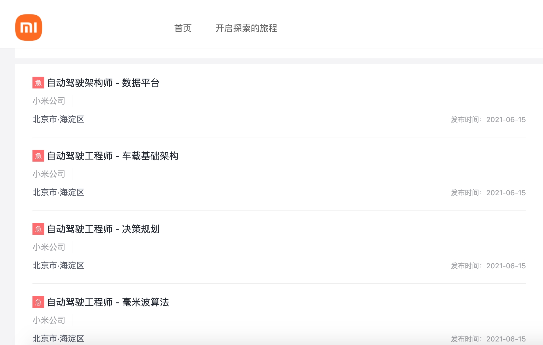Screen dimensions: 543x345
Task: Click 小米公司 under the 数据平台 job
Action: point(49,101)
